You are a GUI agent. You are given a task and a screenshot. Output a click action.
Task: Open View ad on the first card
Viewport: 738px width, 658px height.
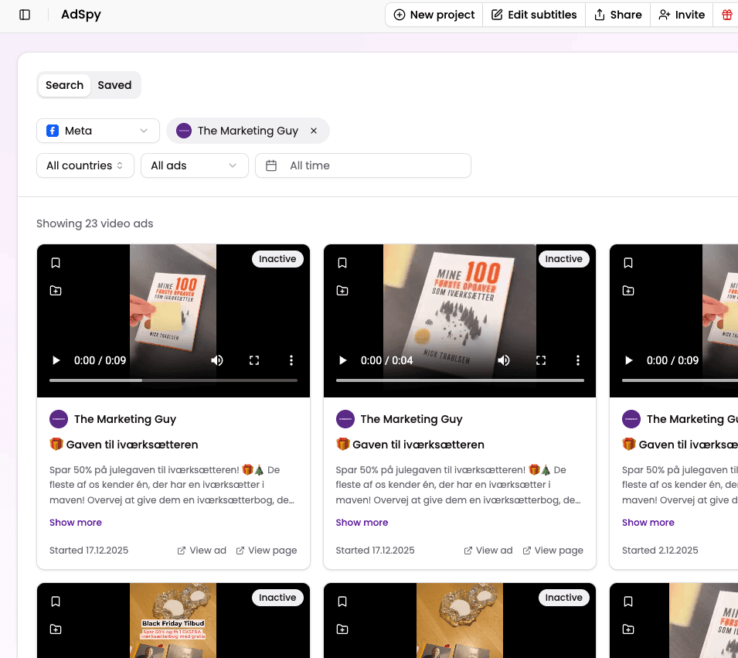202,551
